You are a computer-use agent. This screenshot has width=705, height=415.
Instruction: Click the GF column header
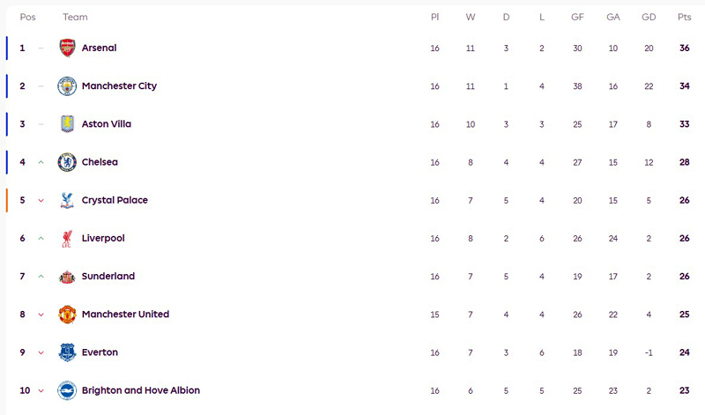pos(577,18)
